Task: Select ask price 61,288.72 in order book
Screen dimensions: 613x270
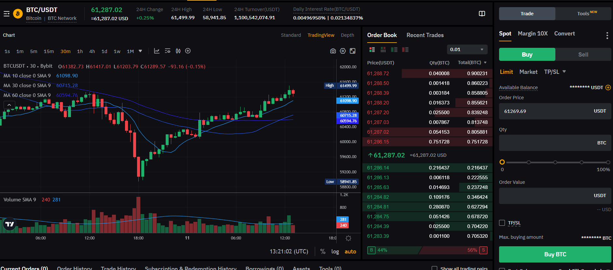Action: (x=378, y=74)
